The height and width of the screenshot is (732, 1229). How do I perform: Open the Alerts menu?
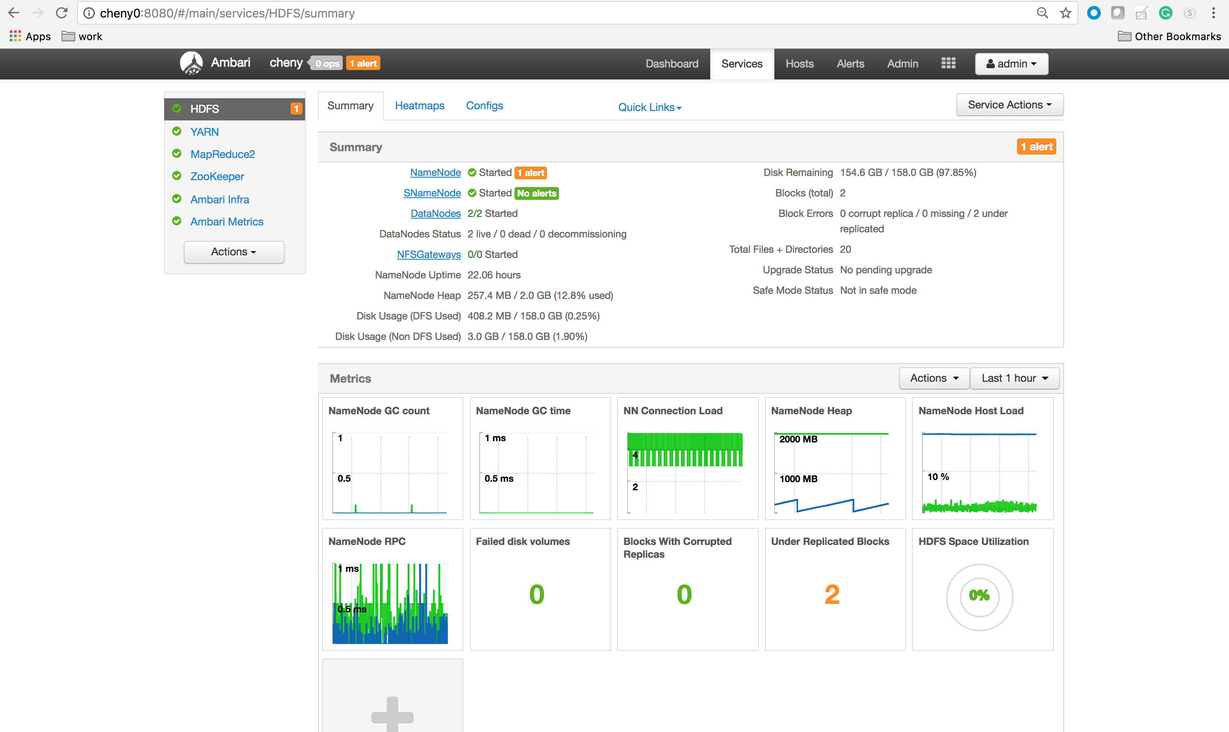pyautogui.click(x=850, y=64)
